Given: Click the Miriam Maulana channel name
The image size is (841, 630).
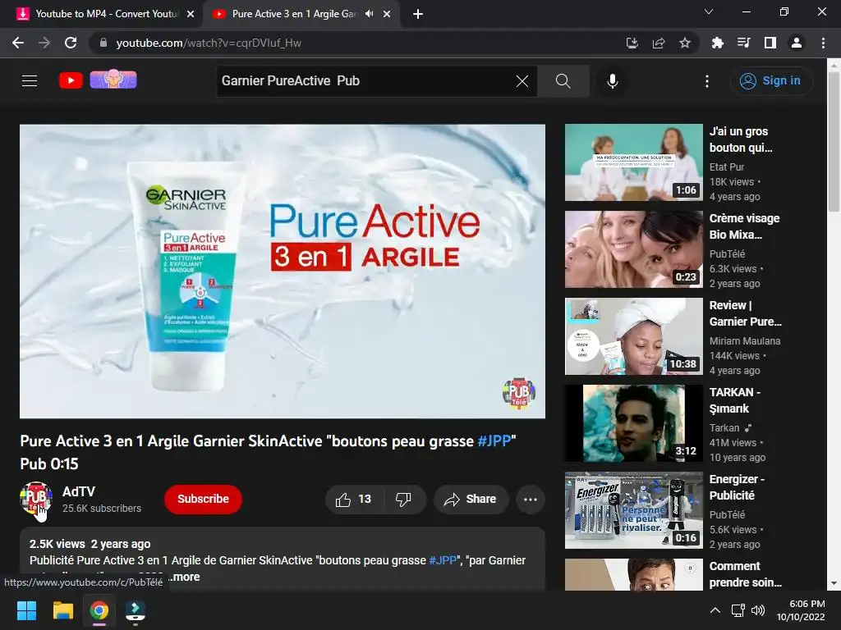Looking at the screenshot, I should click(744, 341).
